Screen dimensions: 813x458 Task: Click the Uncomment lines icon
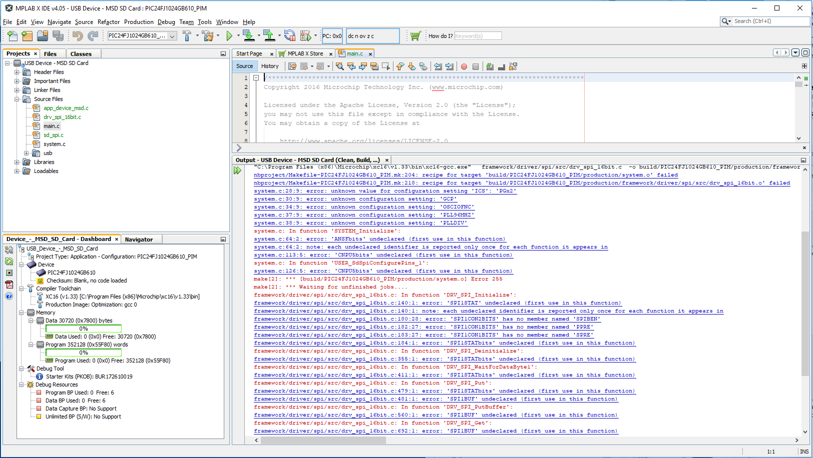tap(502, 66)
